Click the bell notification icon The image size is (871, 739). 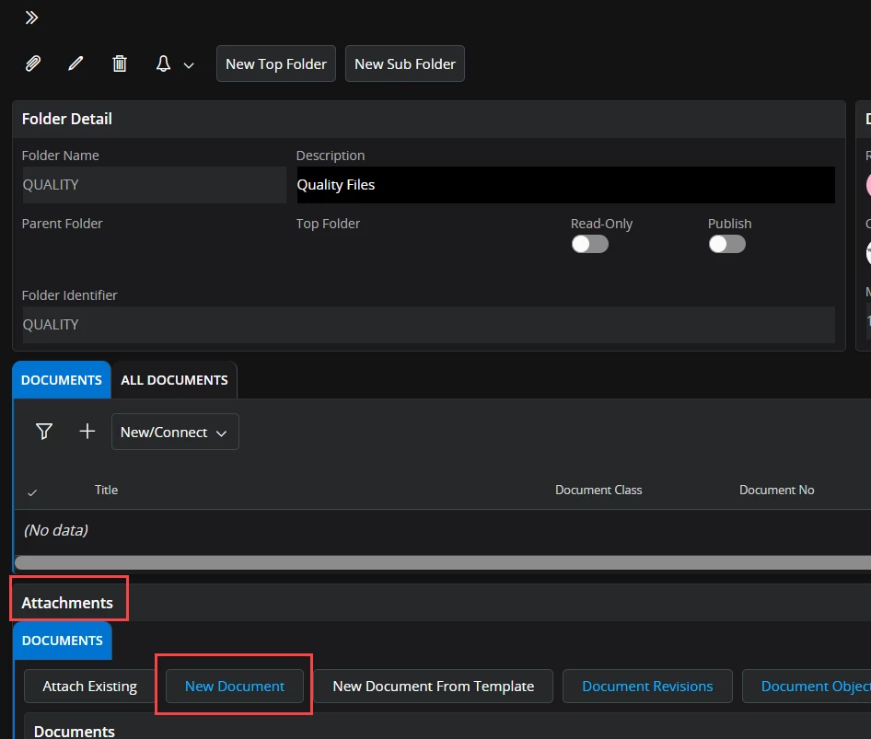pos(163,64)
